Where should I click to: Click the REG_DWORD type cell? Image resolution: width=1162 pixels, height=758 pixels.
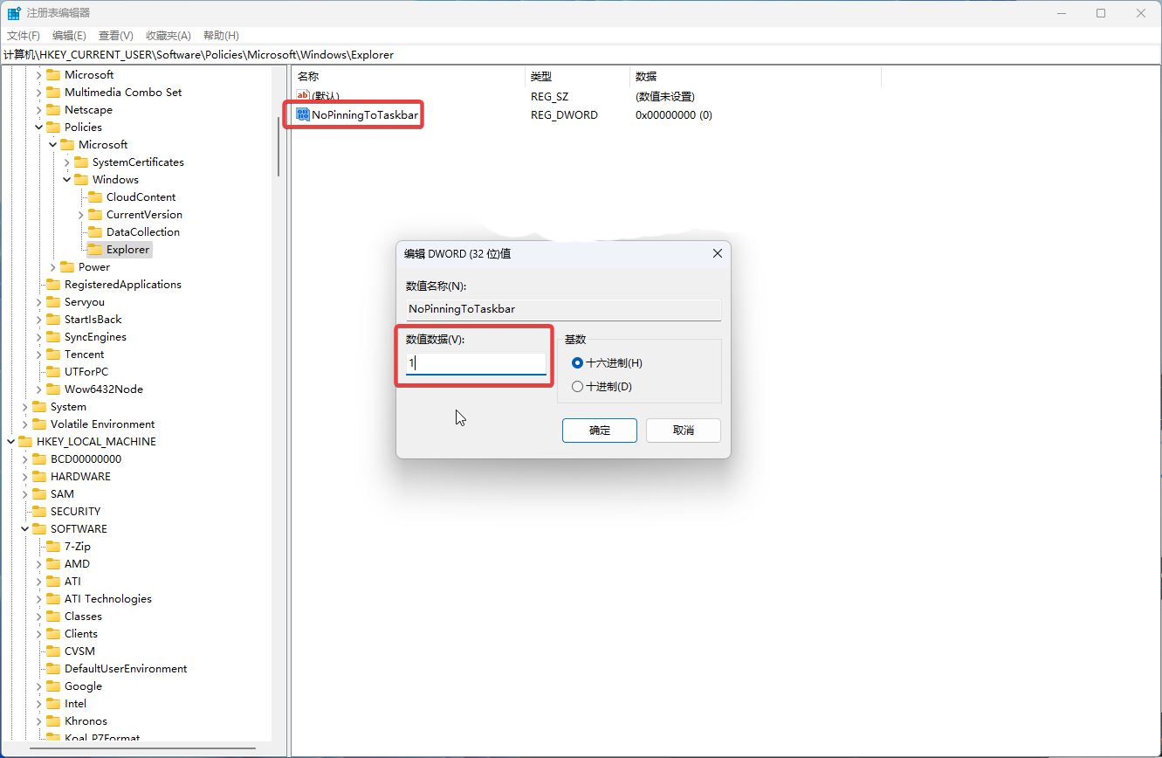click(564, 114)
